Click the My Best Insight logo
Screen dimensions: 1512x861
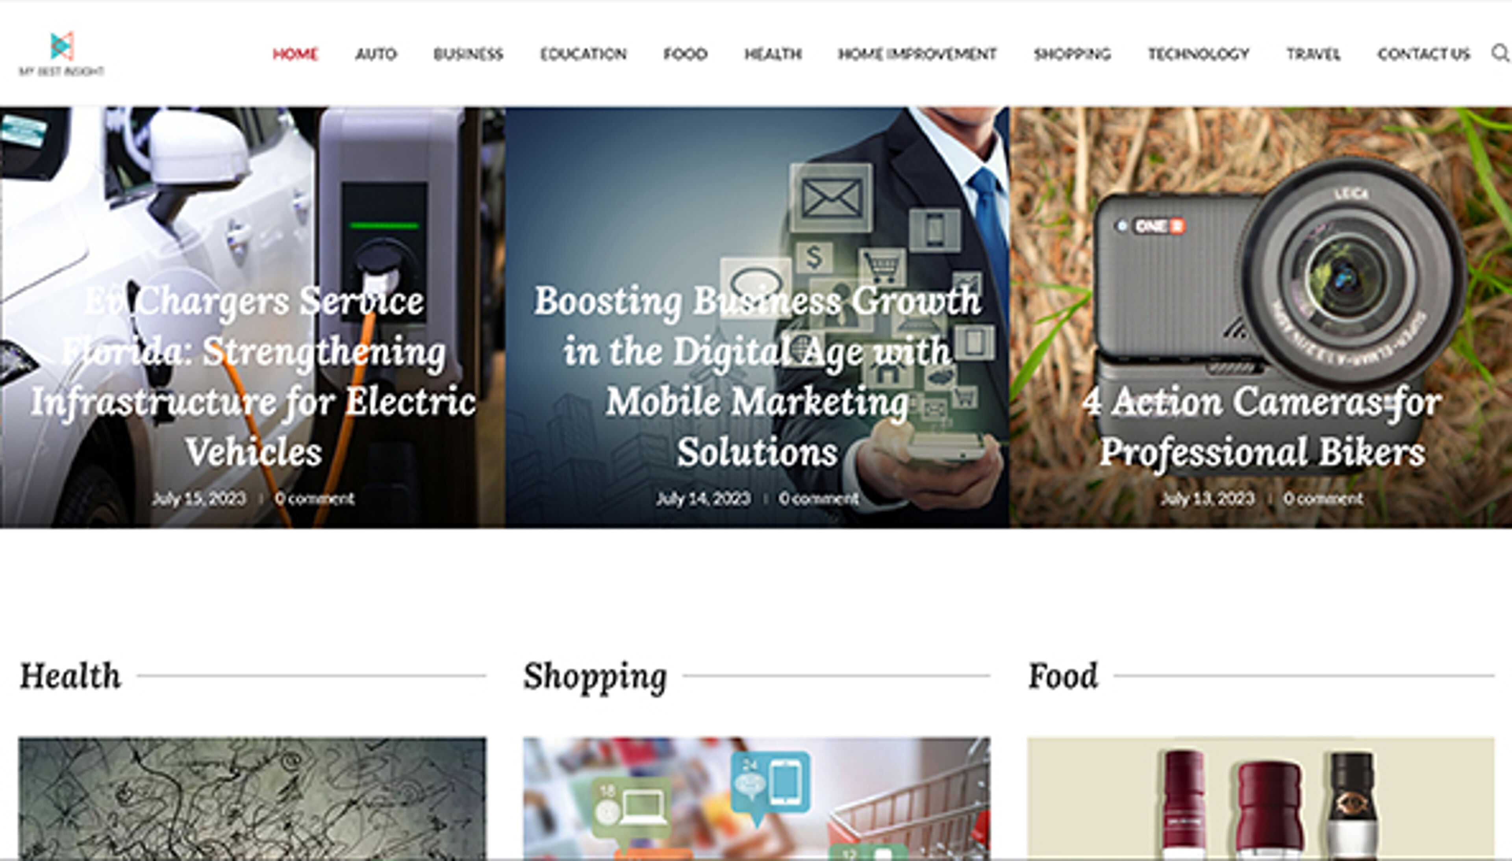coord(61,54)
